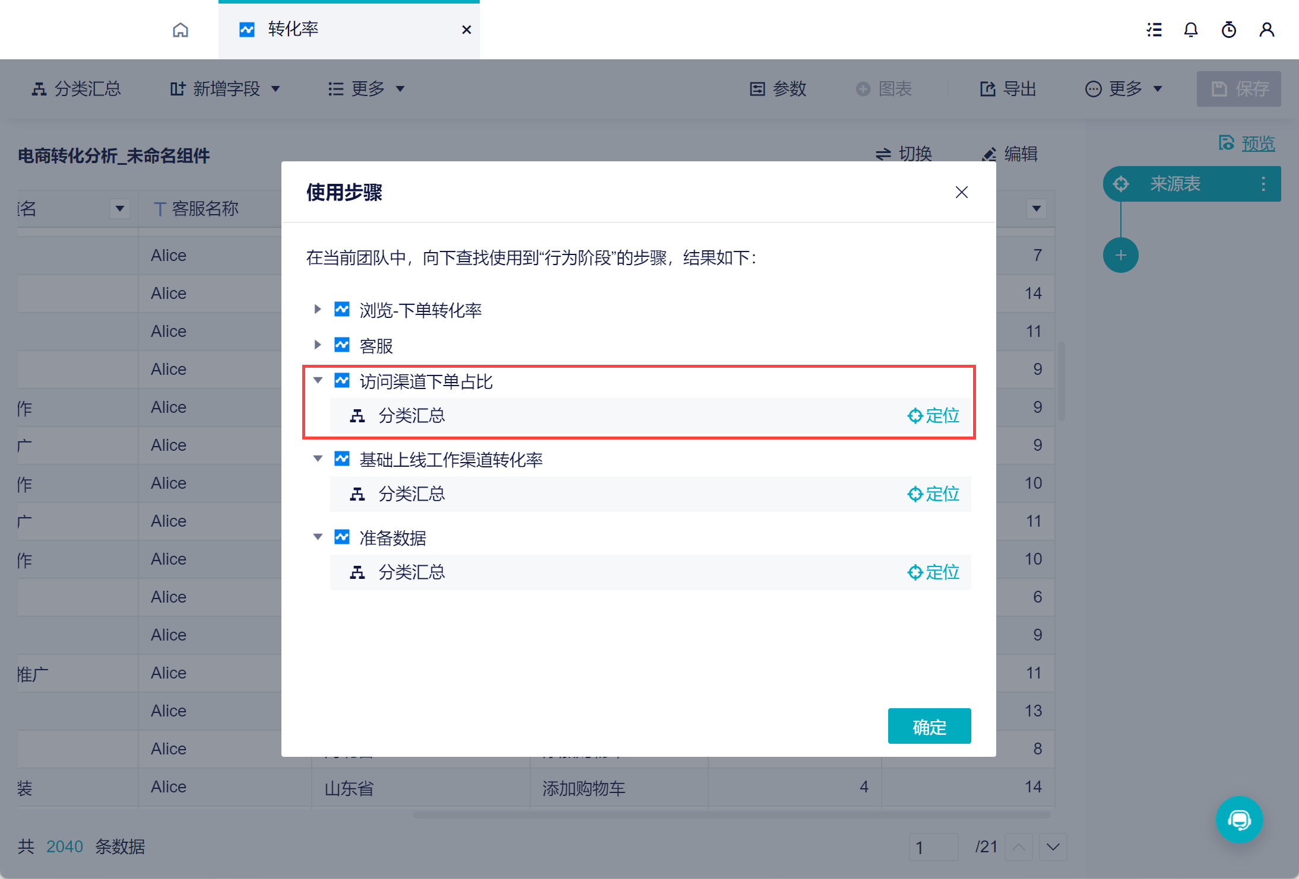Collapse 基础上线工作渠道转化率 tree item
This screenshot has height=879, width=1299.
[318, 458]
